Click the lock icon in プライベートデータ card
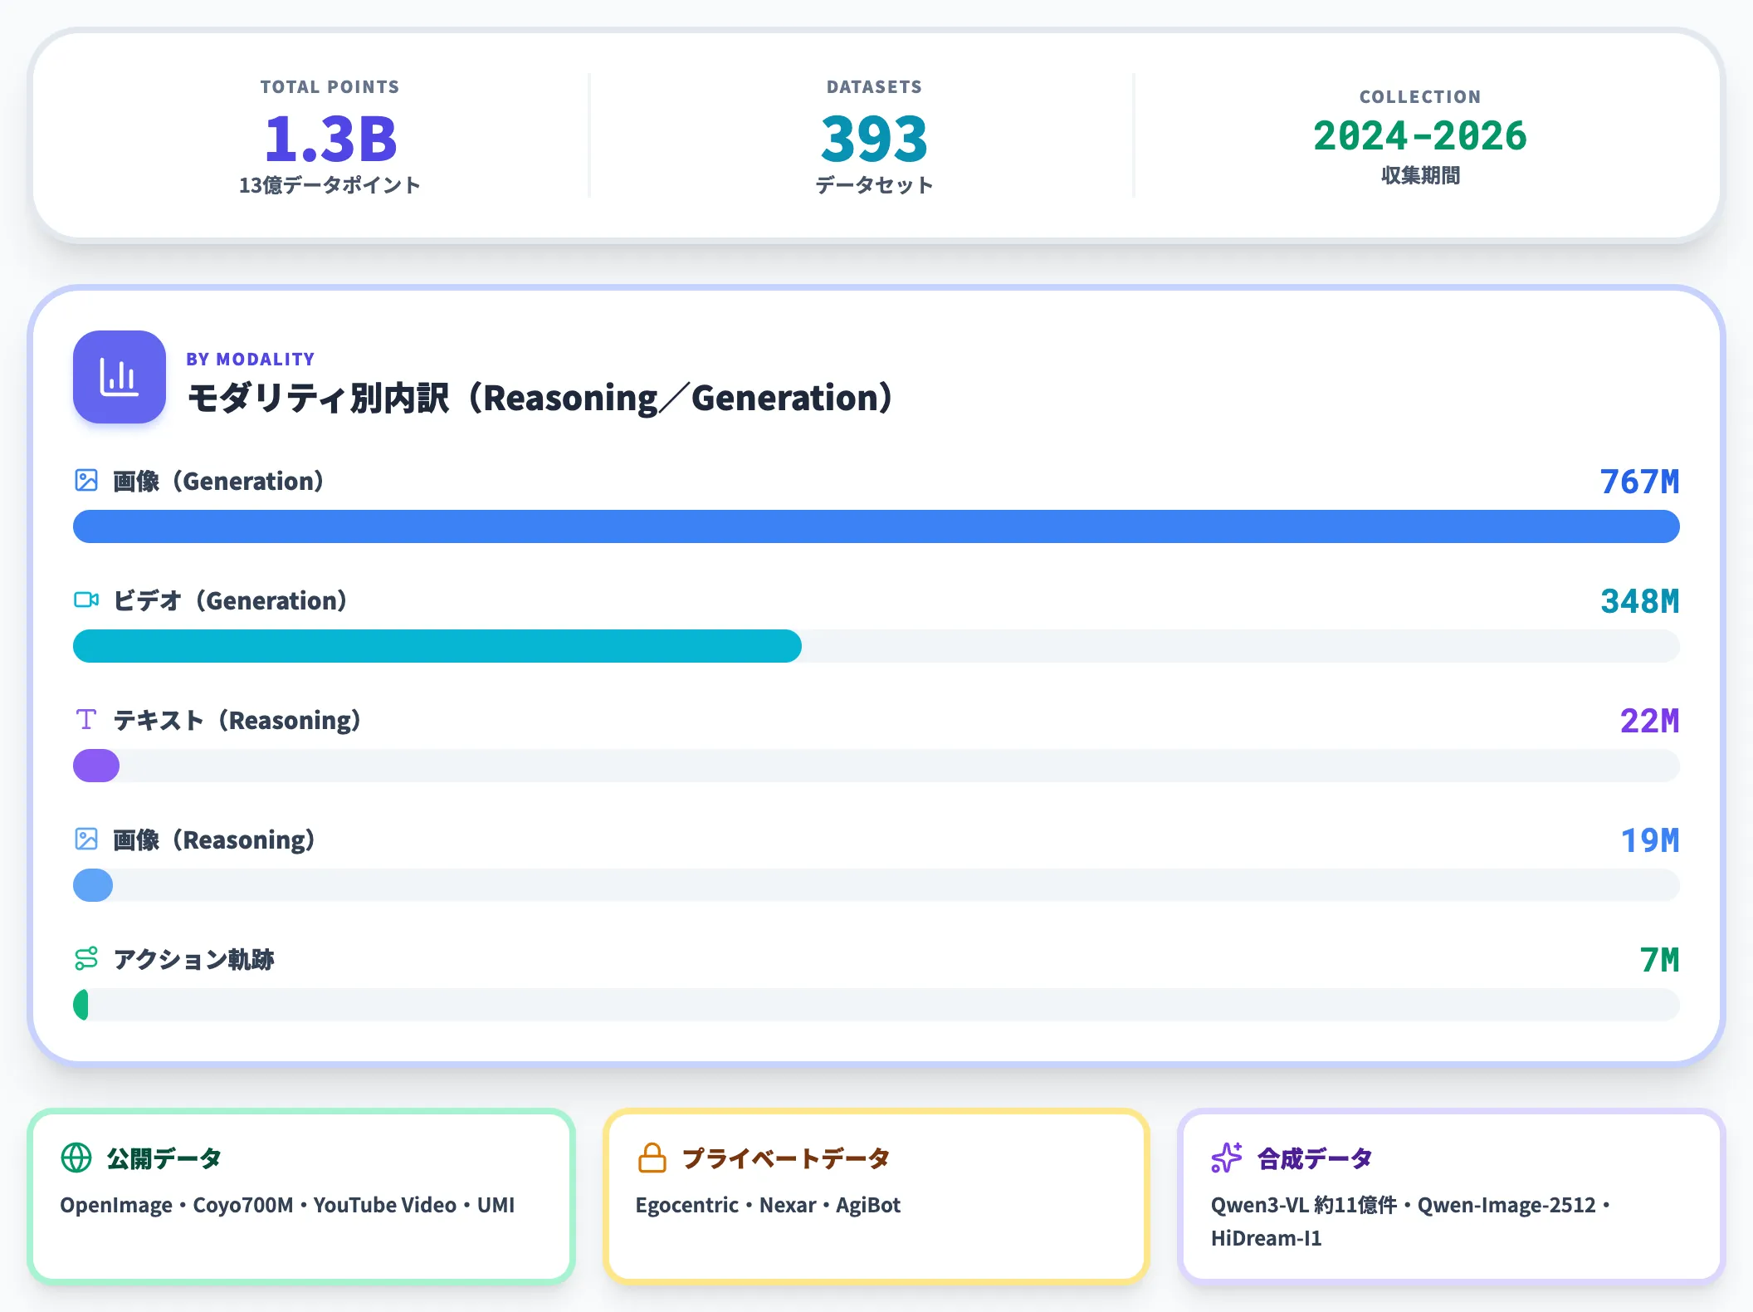This screenshot has height=1312, width=1753. [652, 1158]
